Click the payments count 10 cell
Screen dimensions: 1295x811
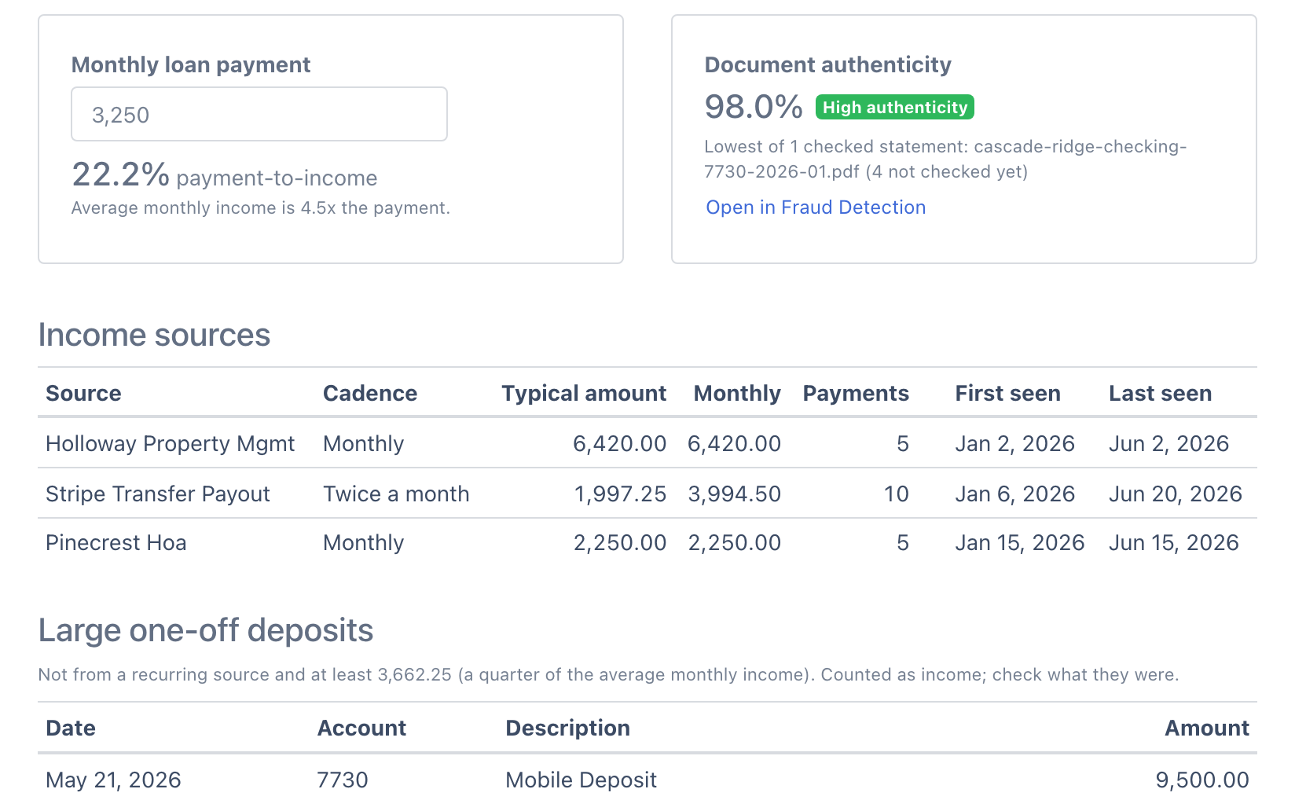coord(897,494)
